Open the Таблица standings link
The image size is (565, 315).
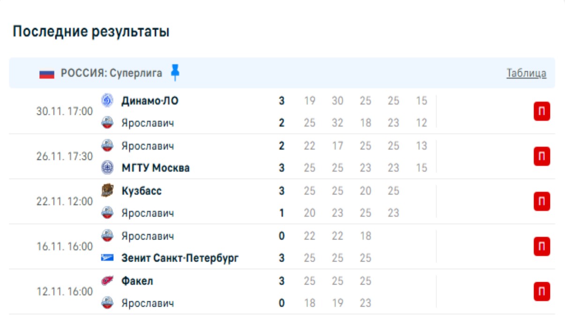pyautogui.click(x=526, y=73)
